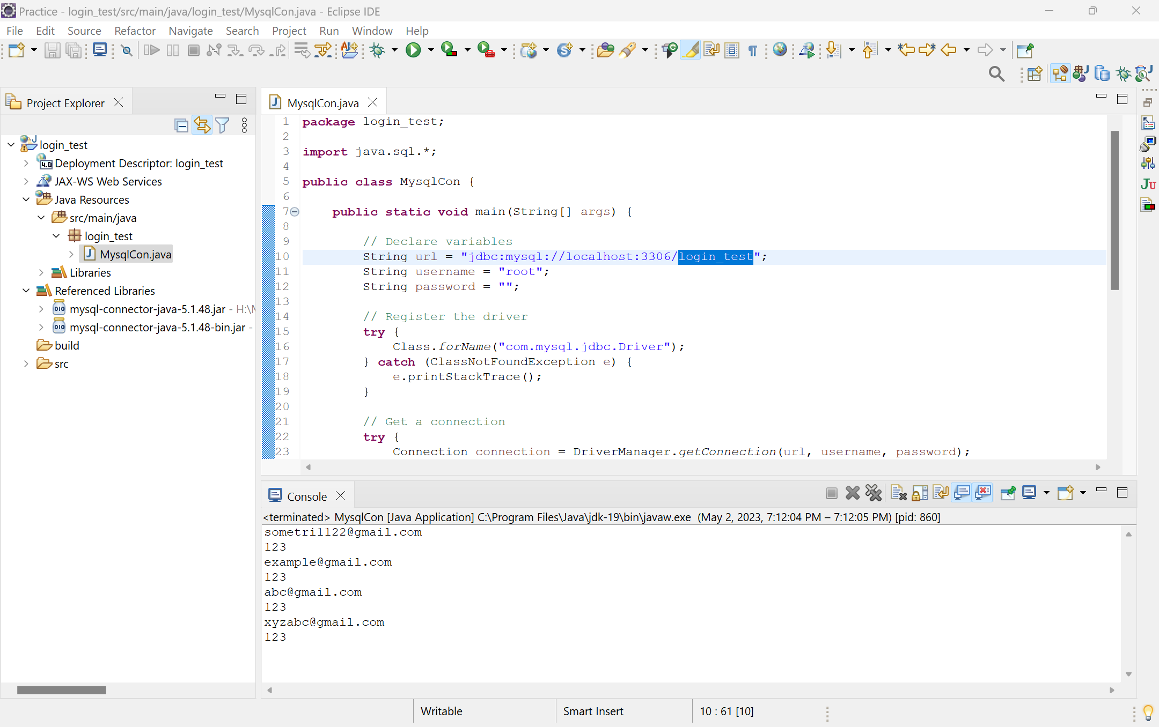Toggle Scroll Lock in Console
Viewport: 1159px width, 727px height.
coord(920,493)
